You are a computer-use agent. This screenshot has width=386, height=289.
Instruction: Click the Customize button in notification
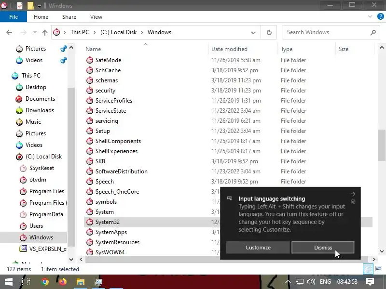pos(258,248)
